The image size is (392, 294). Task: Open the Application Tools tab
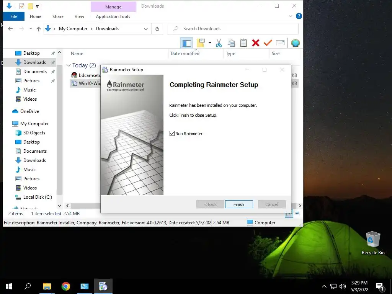(113, 16)
